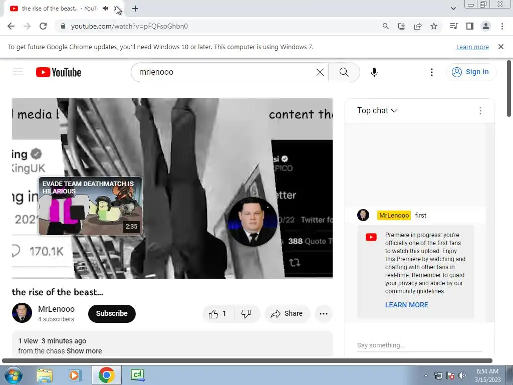Open Chrome search-in-page zoom magnifier icon
Viewport: 513px width, 385px height.
[385, 26]
